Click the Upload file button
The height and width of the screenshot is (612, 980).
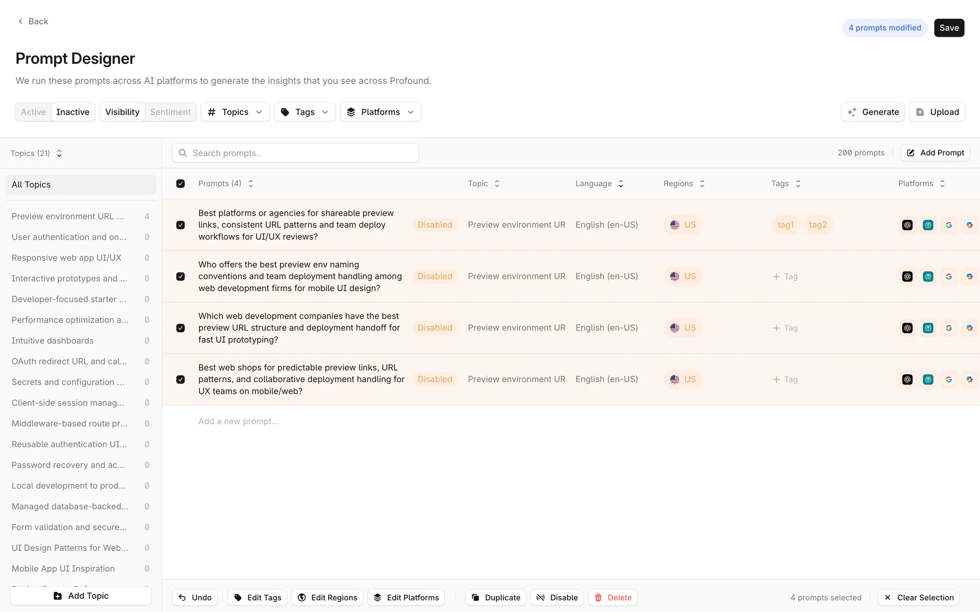[937, 112]
